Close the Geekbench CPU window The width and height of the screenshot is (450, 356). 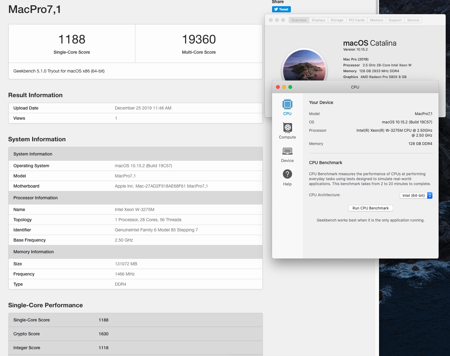(x=278, y=87)
